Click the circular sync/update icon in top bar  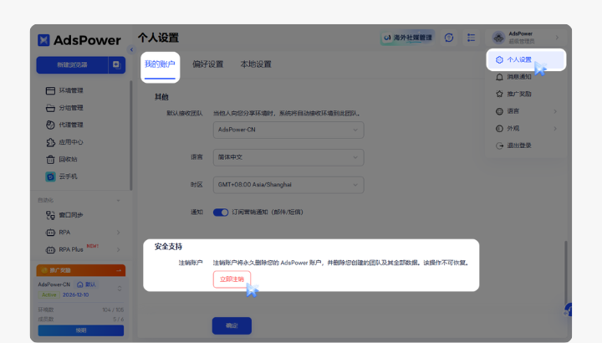[449, 38]
